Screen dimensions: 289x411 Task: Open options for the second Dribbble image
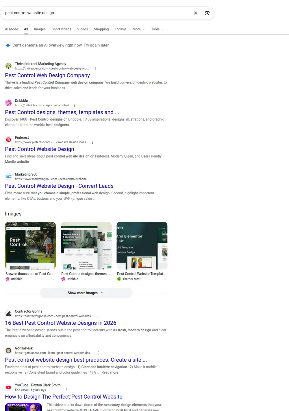110,279
